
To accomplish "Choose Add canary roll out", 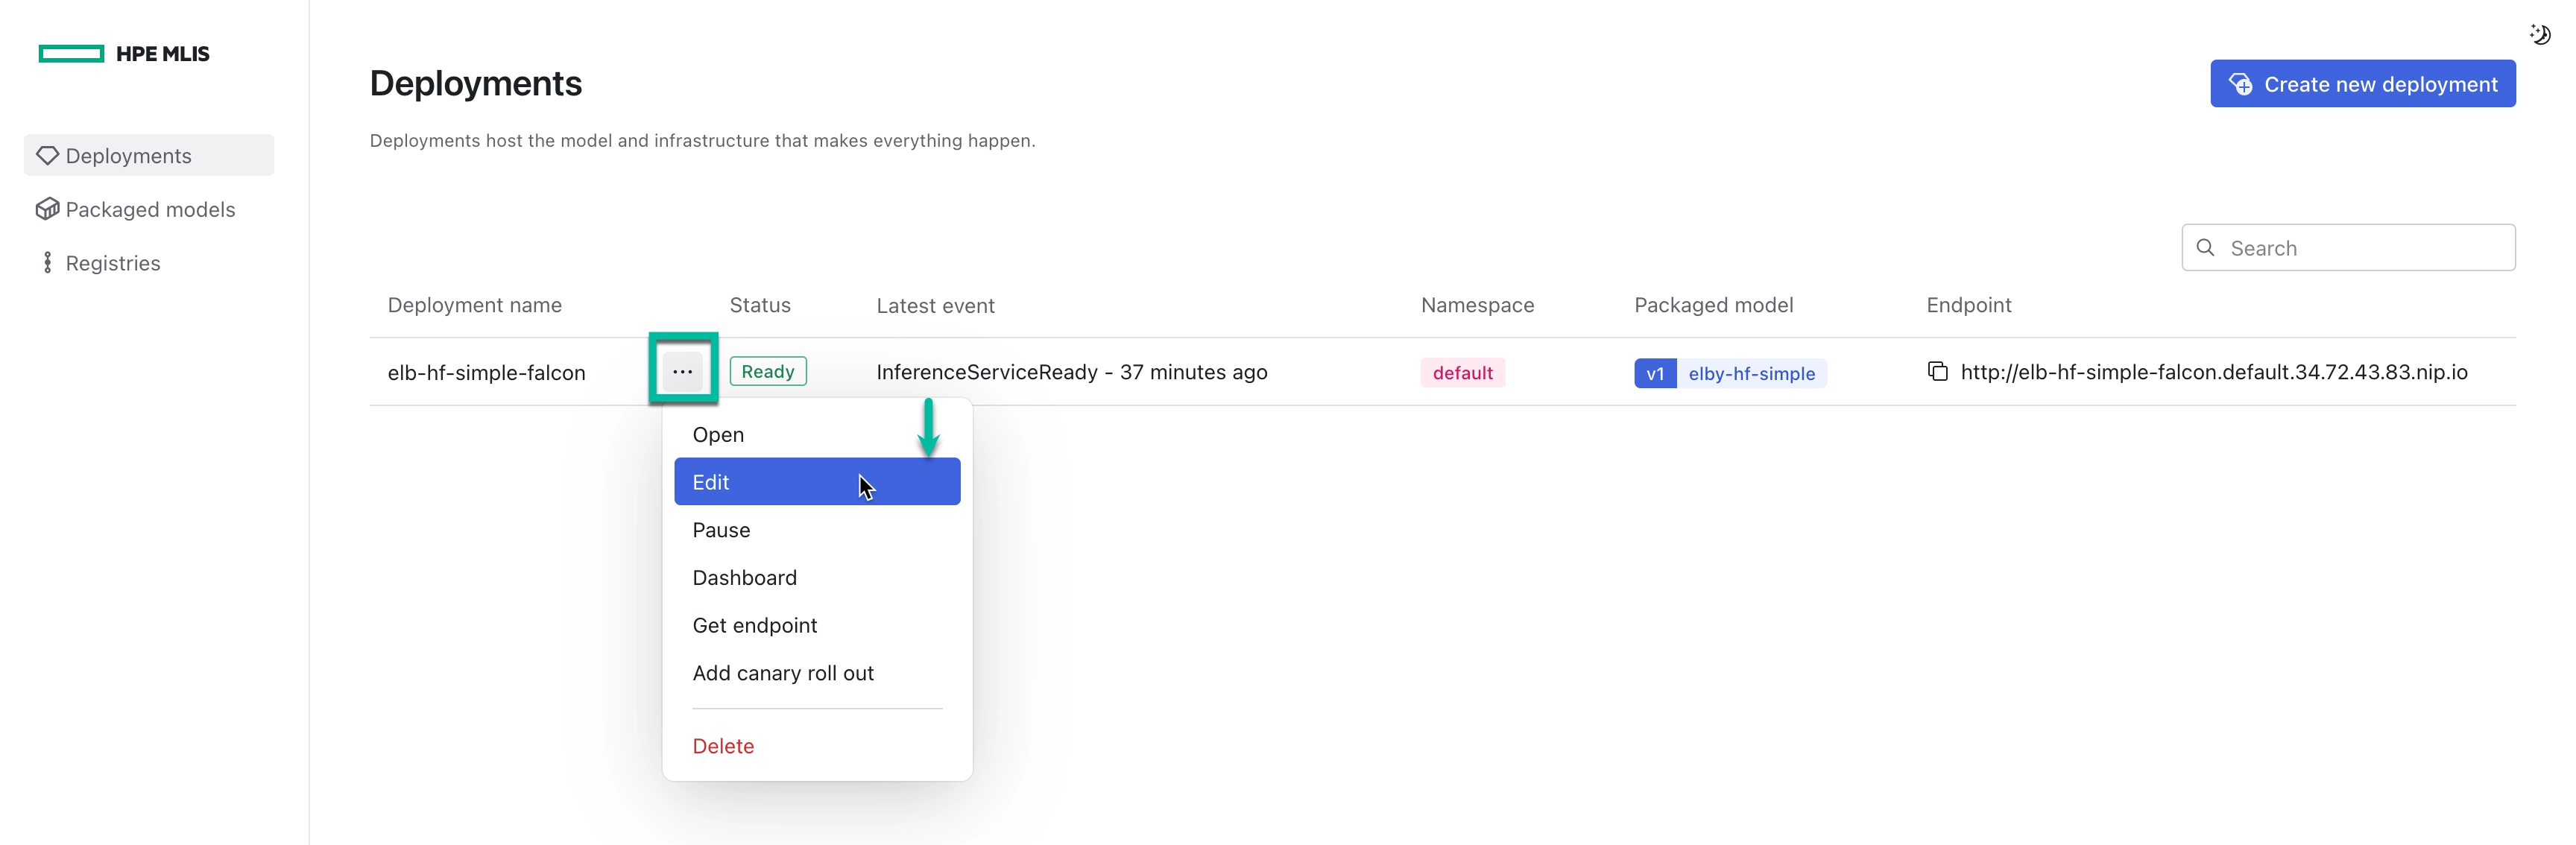I will click(x=817, y=673).
